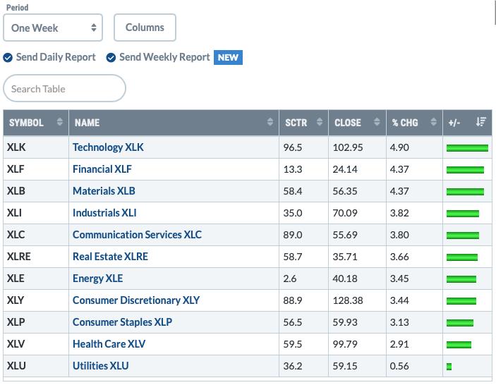Open the Communication Services XLC link
496x385 pixels.
137,235
